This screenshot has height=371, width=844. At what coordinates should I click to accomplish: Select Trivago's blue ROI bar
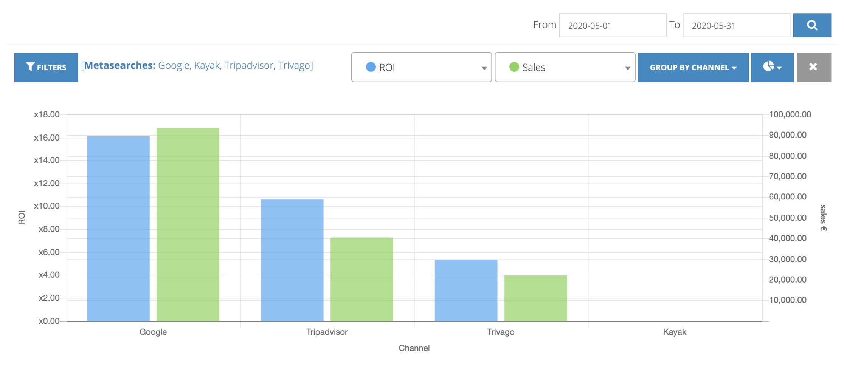tap(466, 291)
